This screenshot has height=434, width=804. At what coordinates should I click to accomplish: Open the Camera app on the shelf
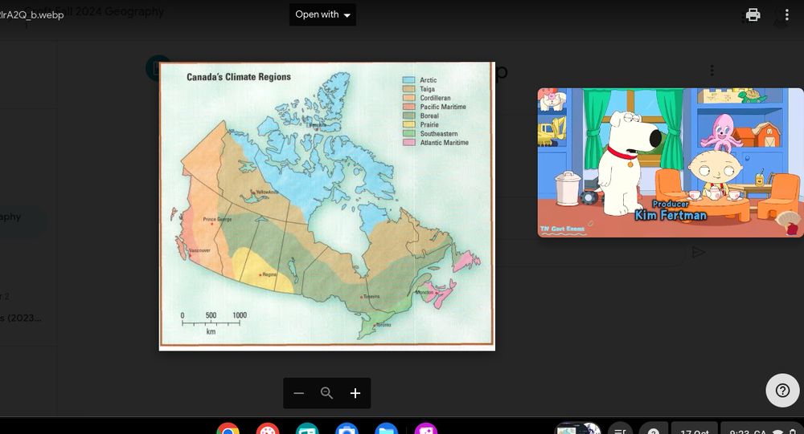click(x=347, y=429)
